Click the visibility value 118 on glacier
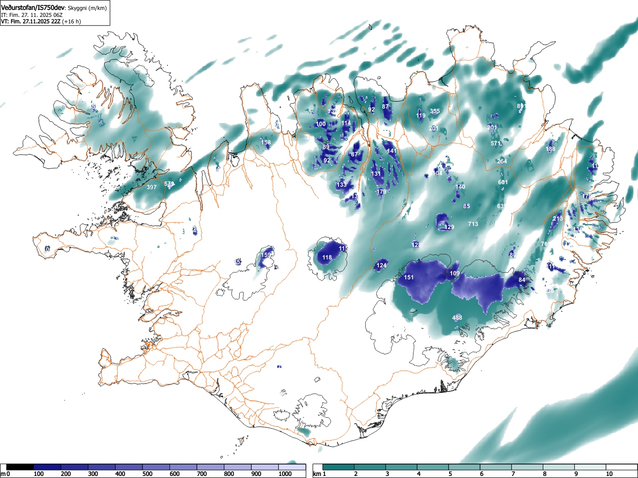 coord(327,257)
